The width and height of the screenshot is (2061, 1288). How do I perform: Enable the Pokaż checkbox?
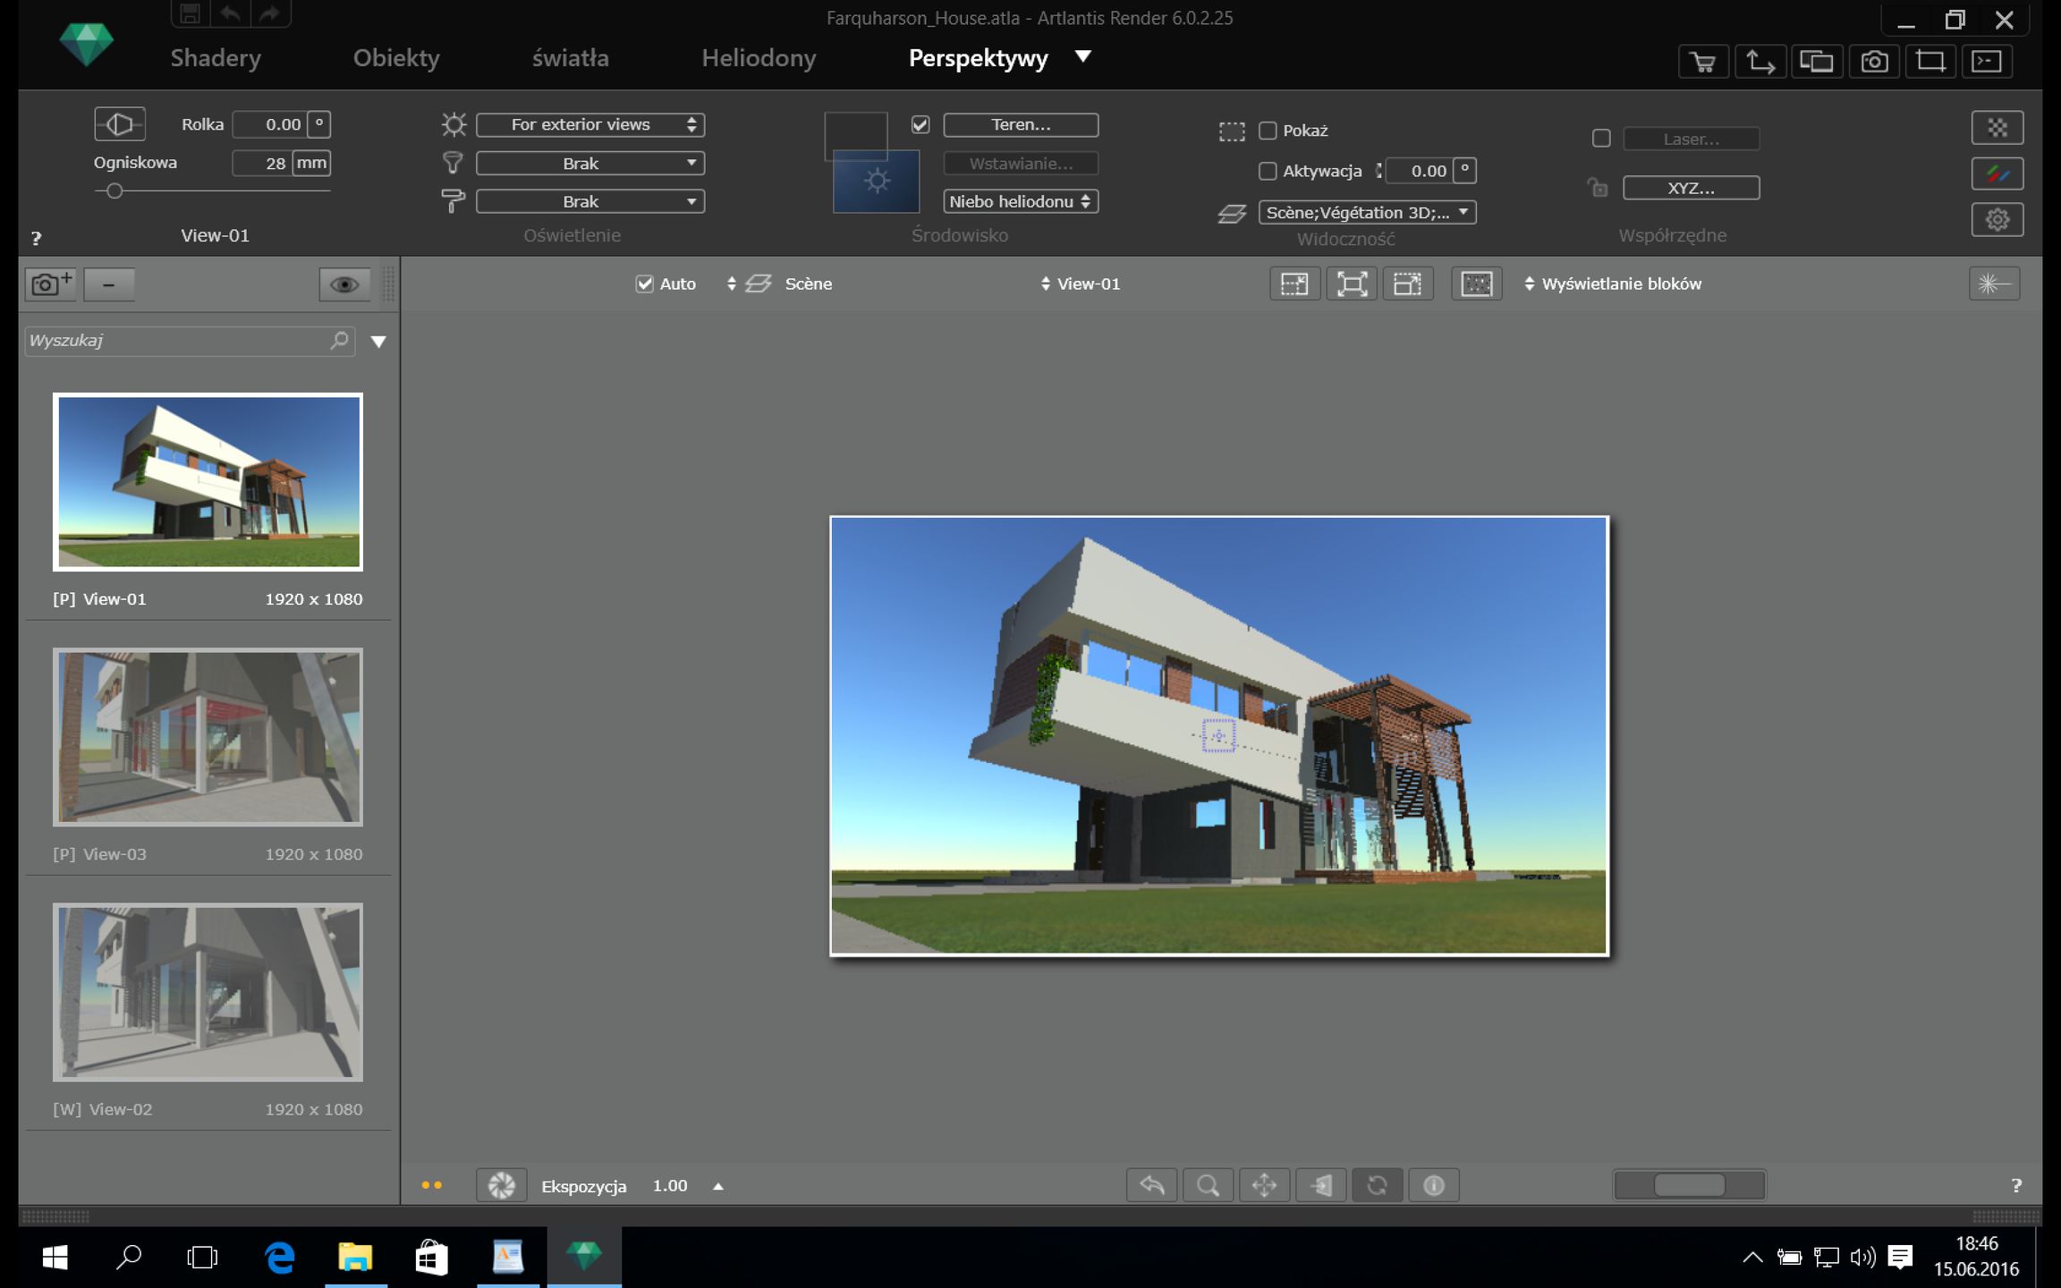tap(1268, 131)
